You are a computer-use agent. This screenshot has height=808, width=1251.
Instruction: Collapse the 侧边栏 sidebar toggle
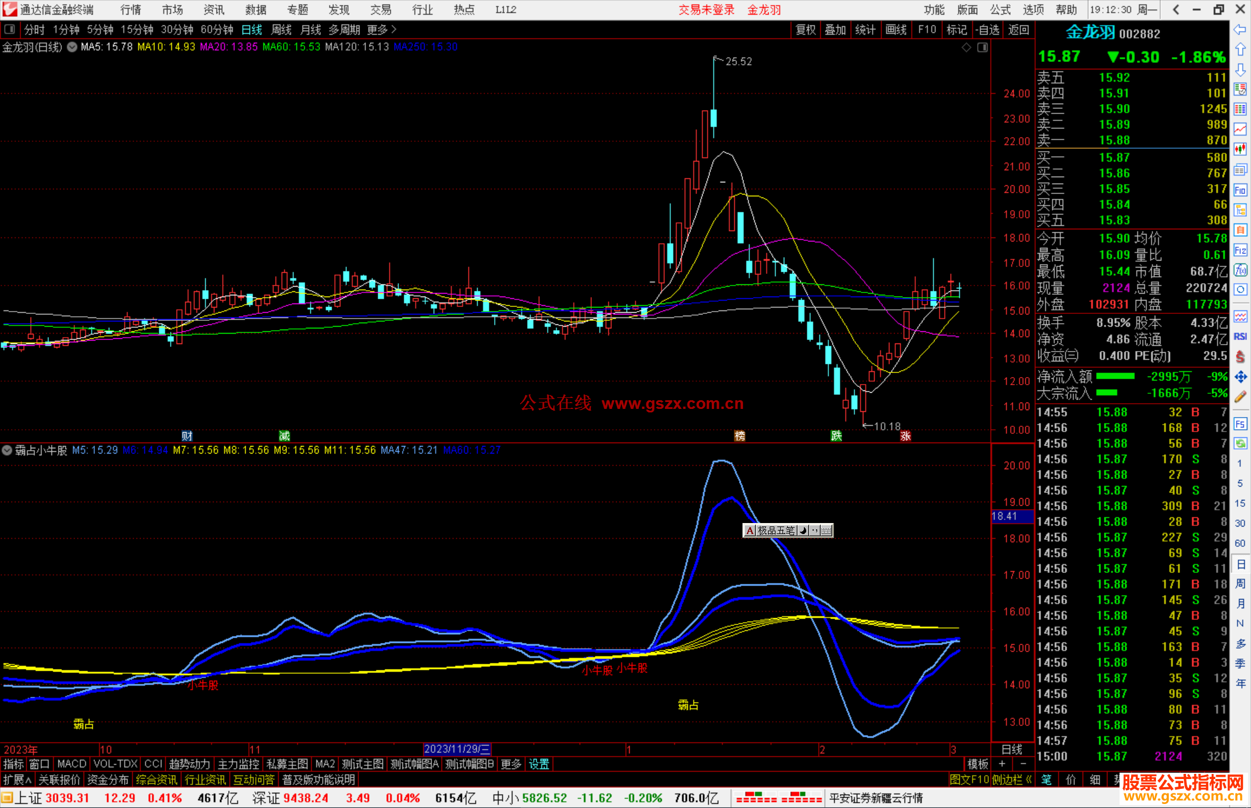point(1012,780)
